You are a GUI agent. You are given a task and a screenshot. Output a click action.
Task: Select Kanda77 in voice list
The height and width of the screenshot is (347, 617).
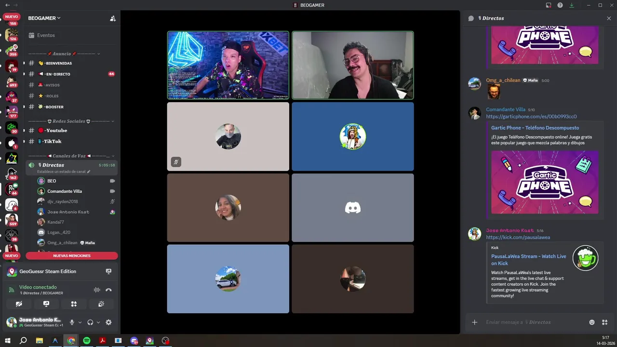pos(77,222)
